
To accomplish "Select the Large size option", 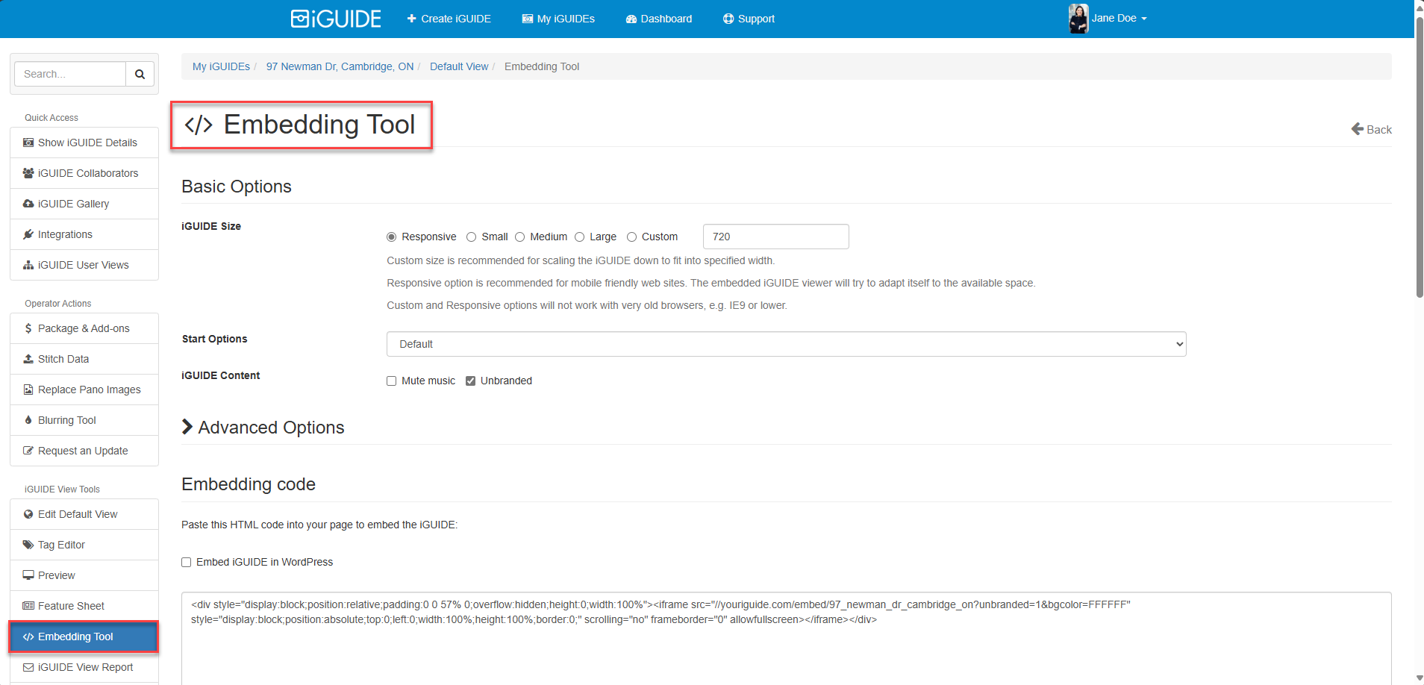I will tap(579, 237).
